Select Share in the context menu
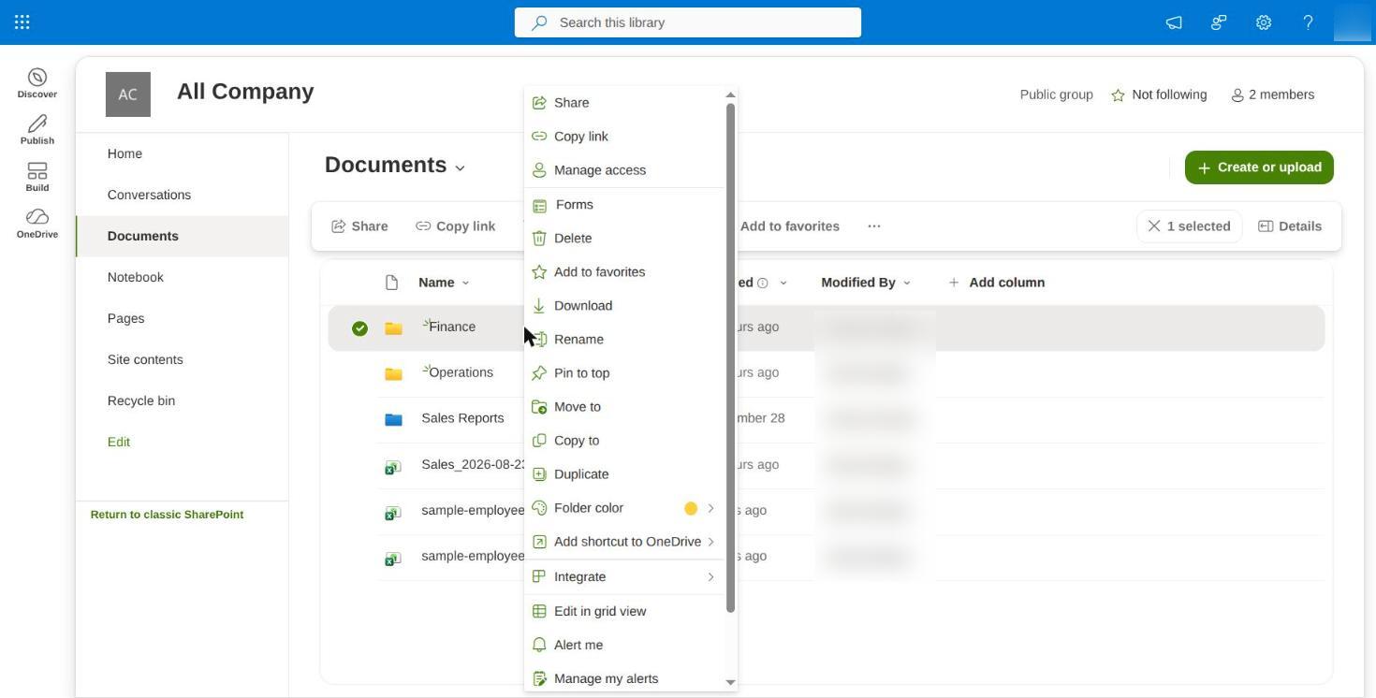This screenshot has height=698, width=1376. (x=626, y=103)
